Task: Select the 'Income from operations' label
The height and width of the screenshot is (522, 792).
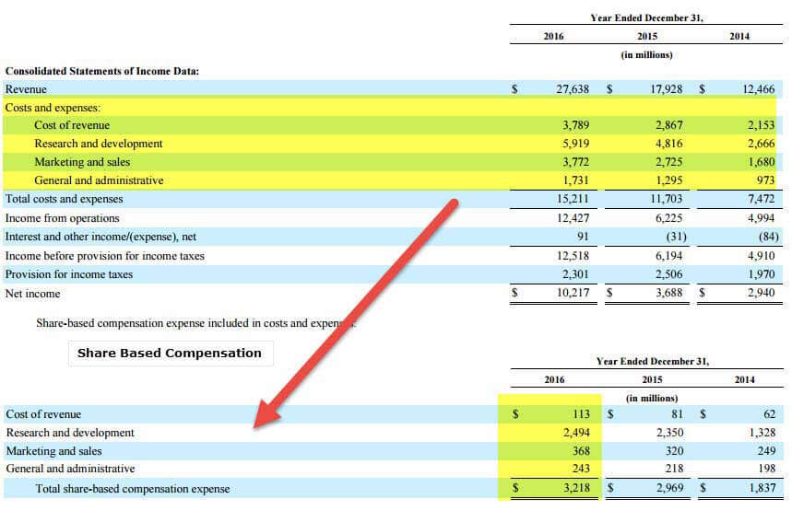Action: tap(62, 218)
